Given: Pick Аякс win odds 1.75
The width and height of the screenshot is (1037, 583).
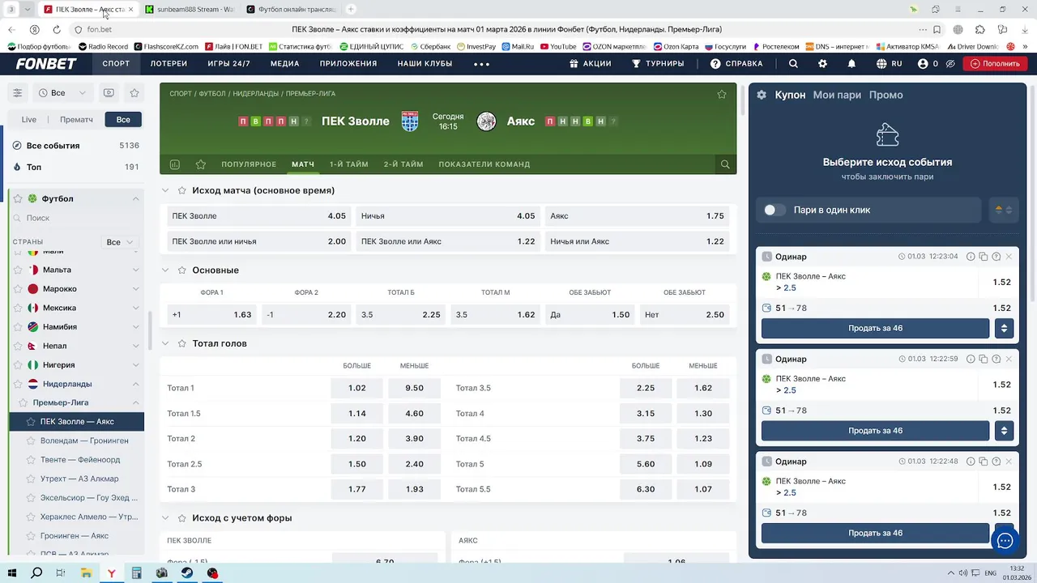Looking at the screenshot, I should click(x=637, y=216).
